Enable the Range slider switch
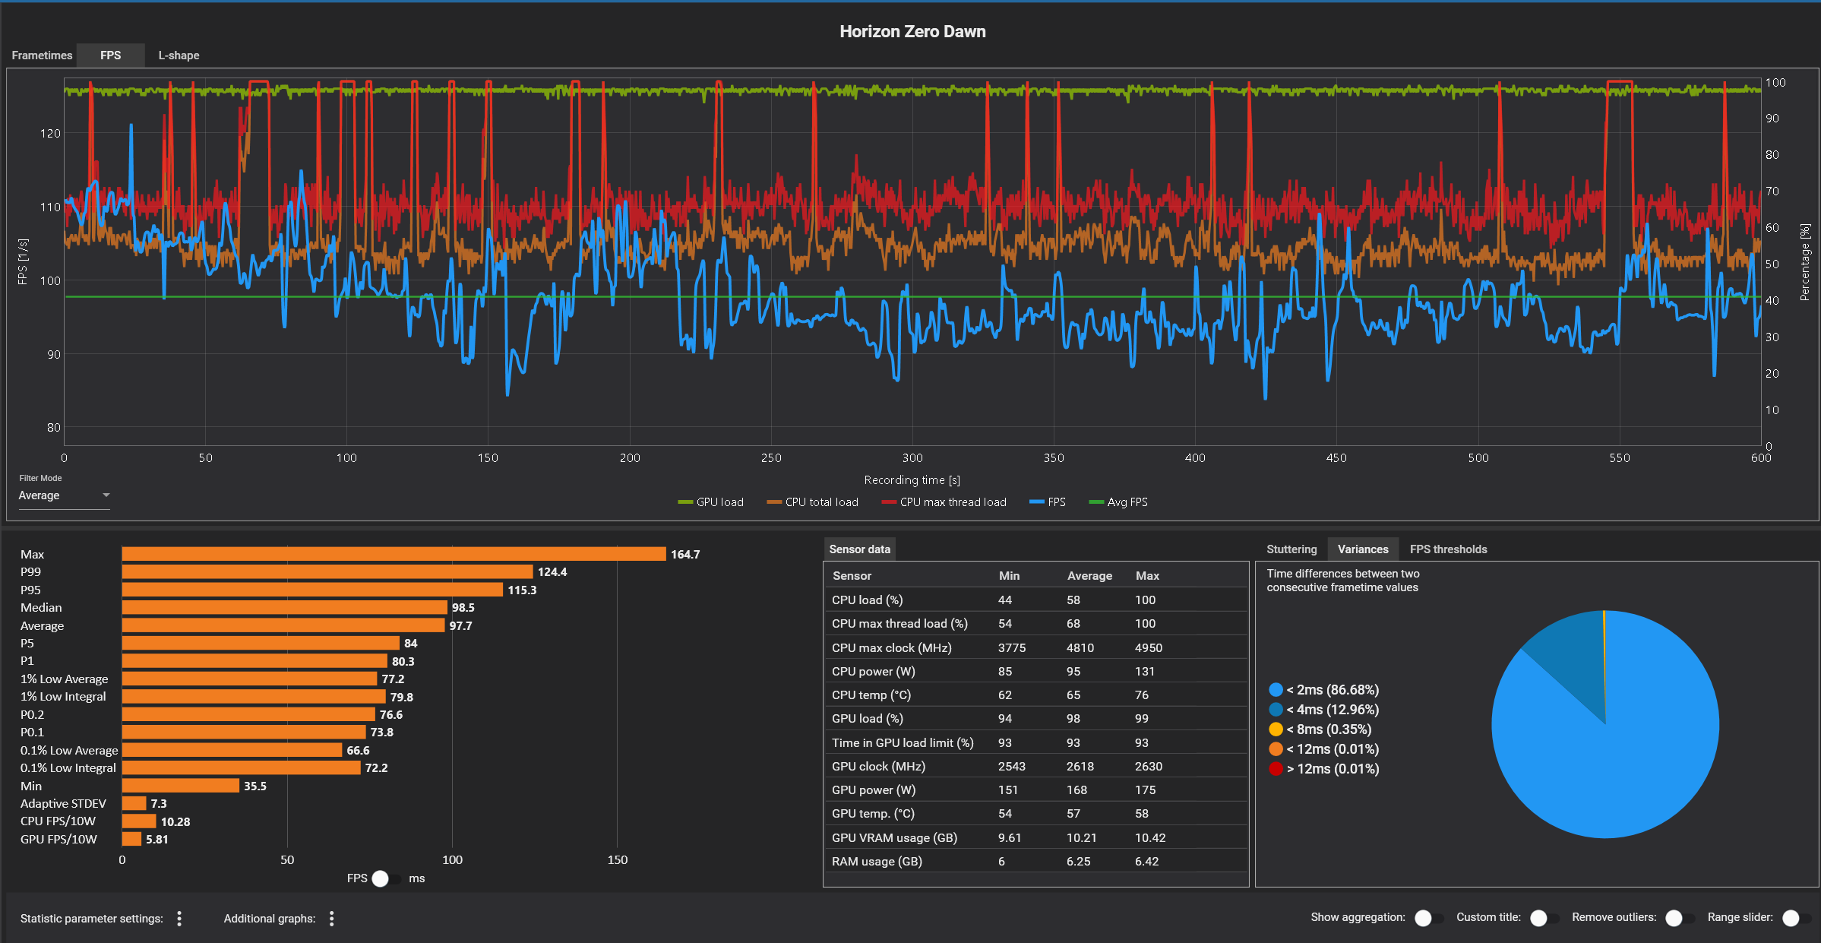Image resolution: width=1821 pixels, height=943 pixels. coord(1795,918)
